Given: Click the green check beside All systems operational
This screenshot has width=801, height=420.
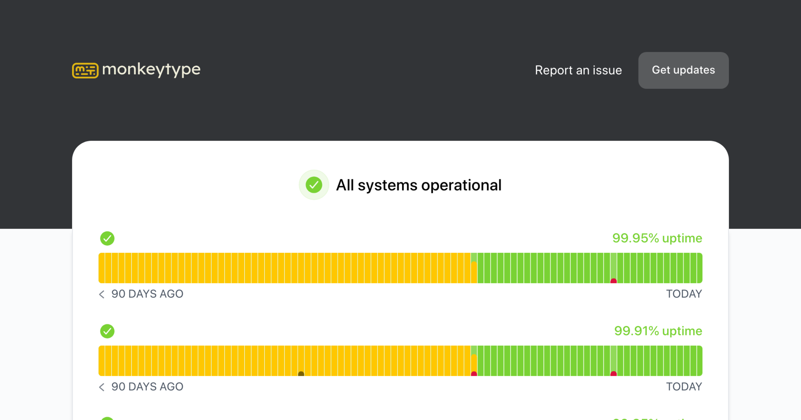Looking at the screenshot, I should coord(314,185).
